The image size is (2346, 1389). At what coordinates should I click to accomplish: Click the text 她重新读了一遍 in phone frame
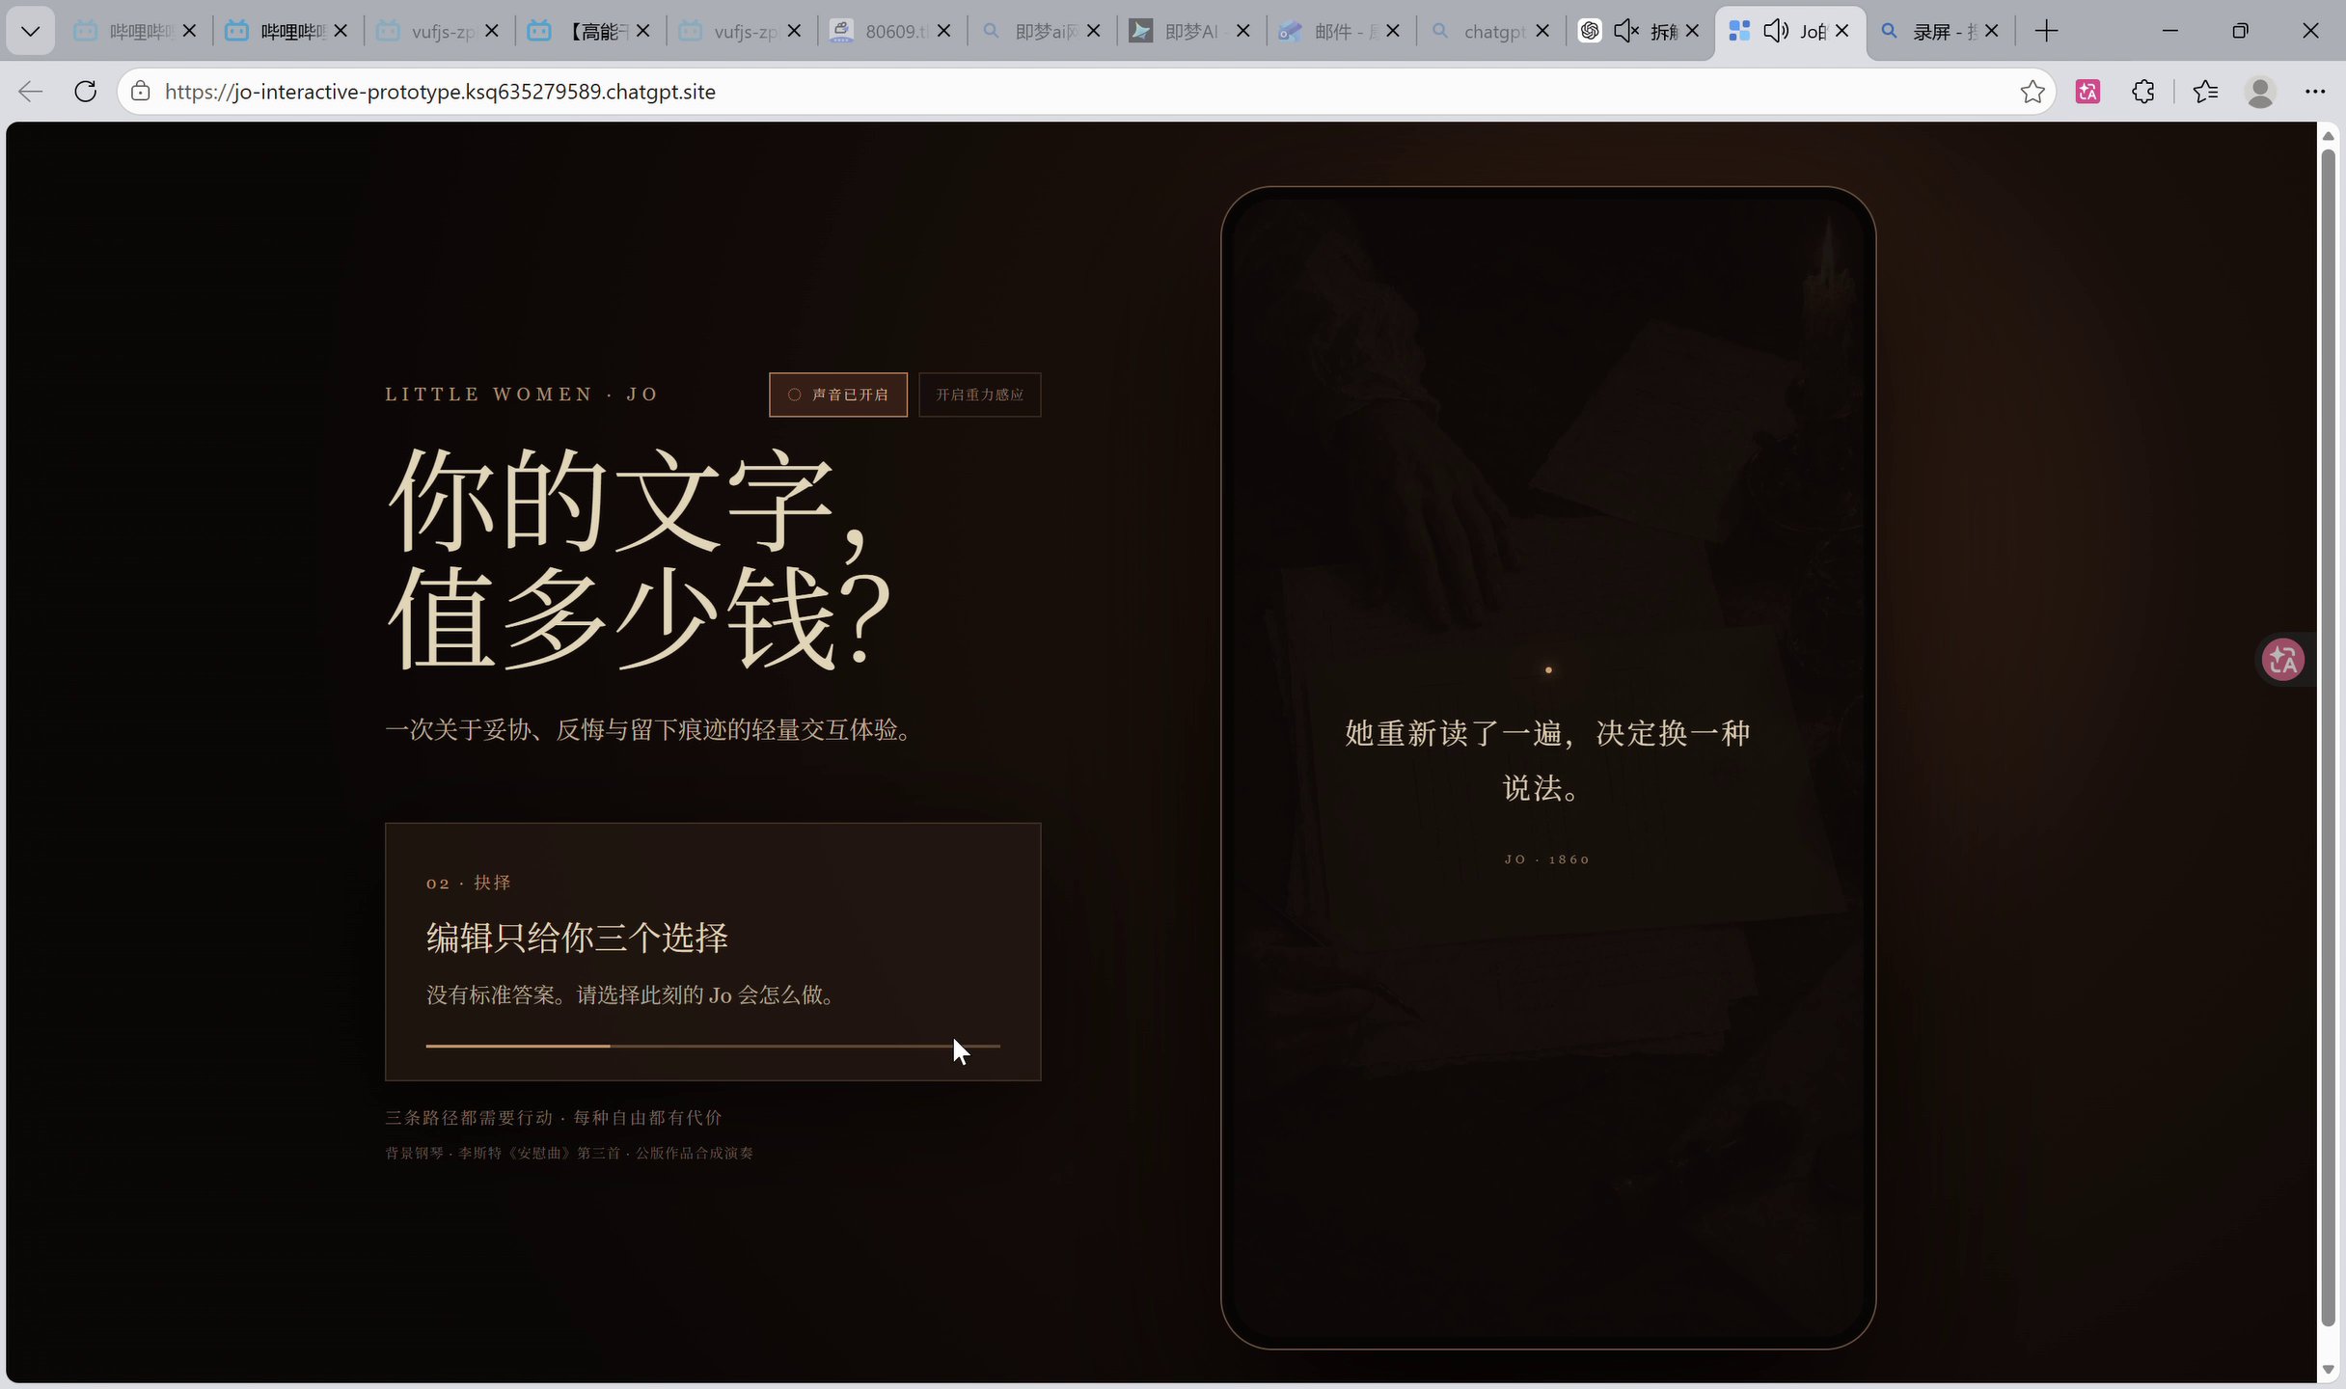[x=1459, y=733]
